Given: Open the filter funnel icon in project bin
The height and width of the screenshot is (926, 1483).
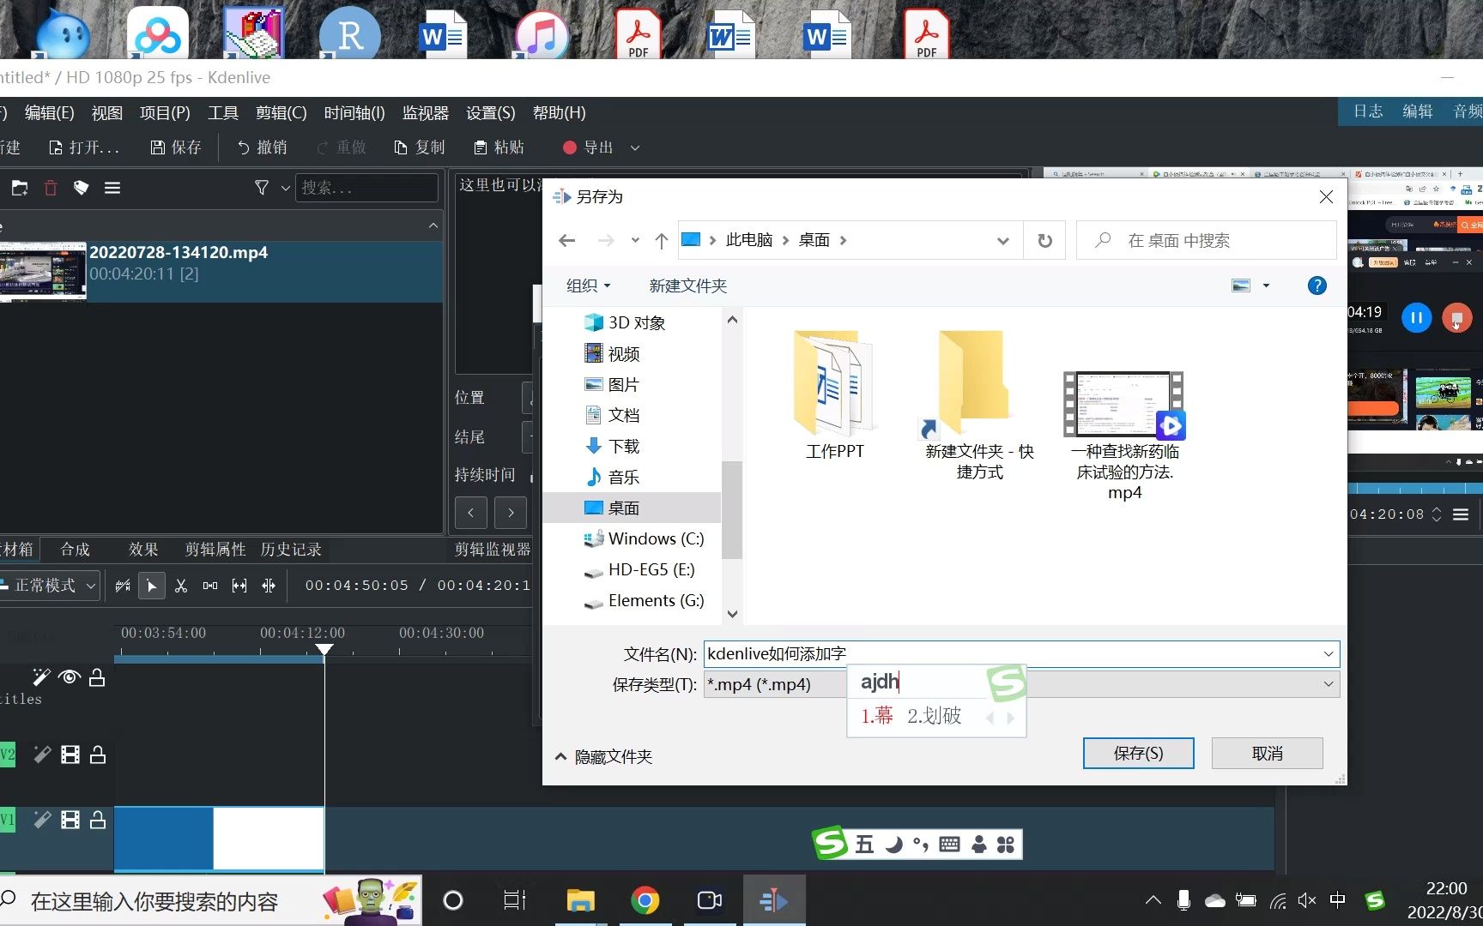Looking at the screenshot, I should tap(260, 188).
